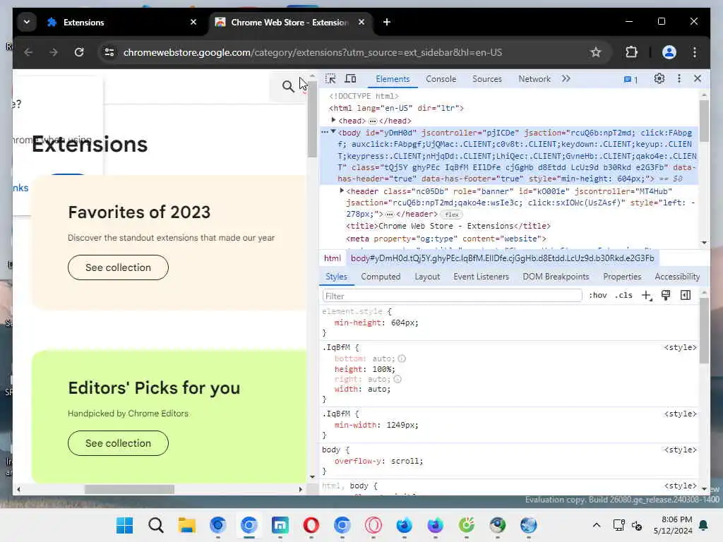
Task: Open a new tab with plus button
Action: point(387,22)
